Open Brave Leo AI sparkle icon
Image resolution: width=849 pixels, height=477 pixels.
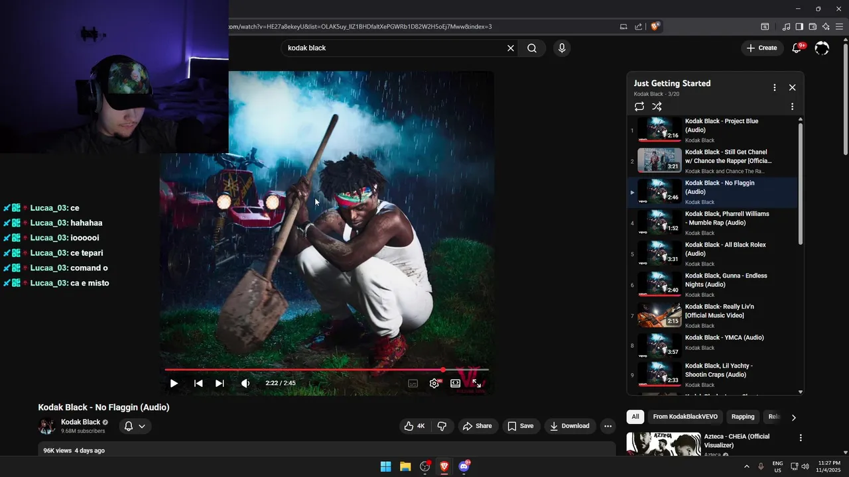826,26
